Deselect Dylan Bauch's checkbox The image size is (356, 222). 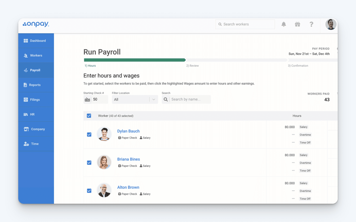(x=89, y=134)
